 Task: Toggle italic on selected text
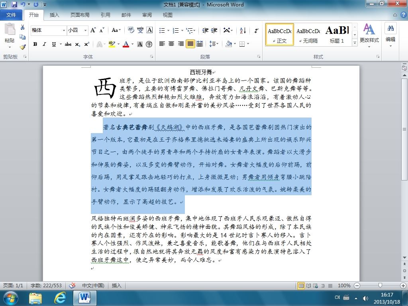click(x=44, y=44)
